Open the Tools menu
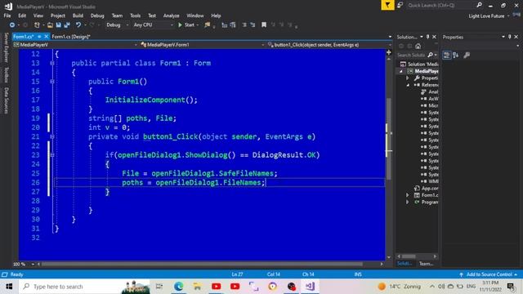 click(x=135, y=16)
